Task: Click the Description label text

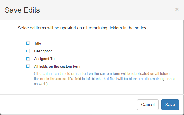Action: point(43,51)
